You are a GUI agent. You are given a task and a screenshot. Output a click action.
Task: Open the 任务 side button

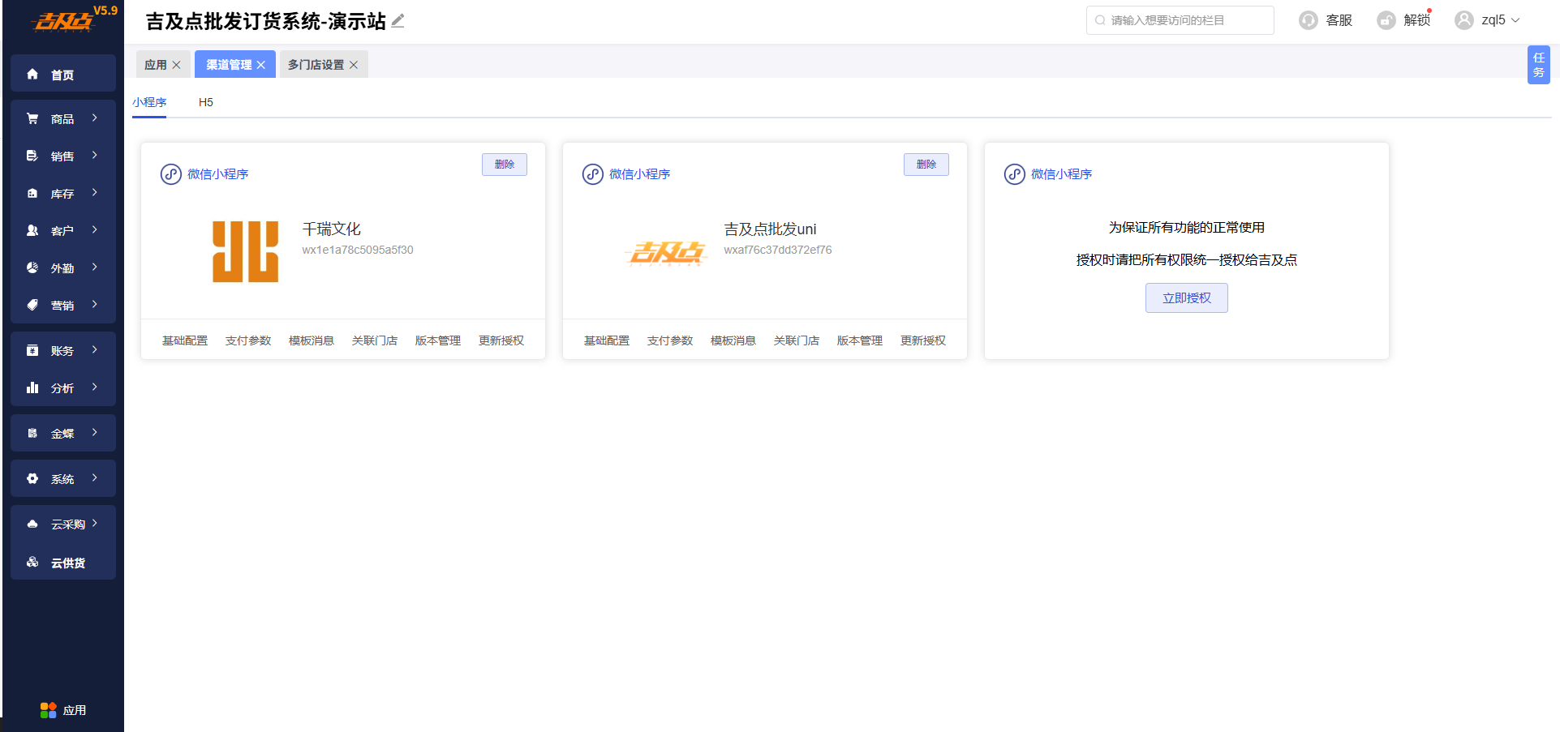click(1539, 65)
